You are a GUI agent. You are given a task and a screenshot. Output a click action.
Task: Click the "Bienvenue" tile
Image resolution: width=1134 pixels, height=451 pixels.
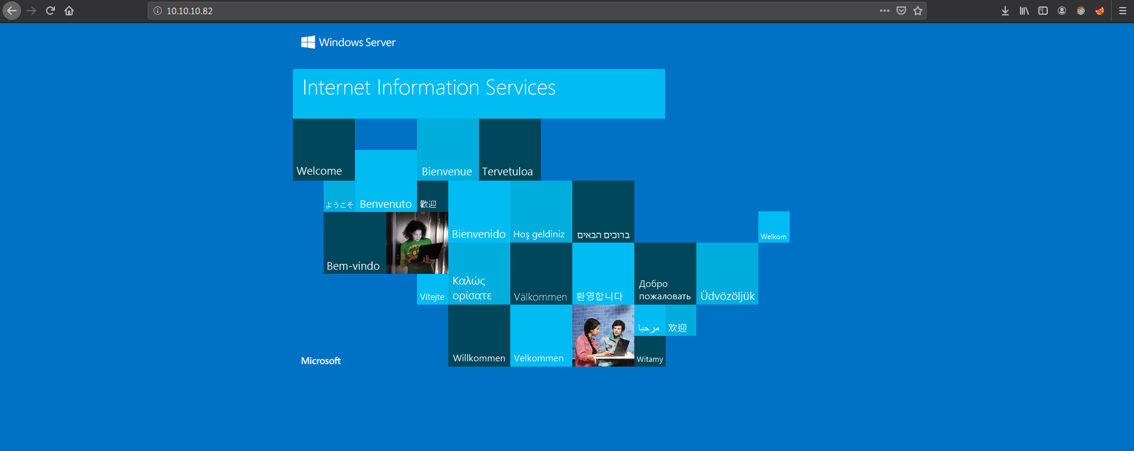point(448,149)
